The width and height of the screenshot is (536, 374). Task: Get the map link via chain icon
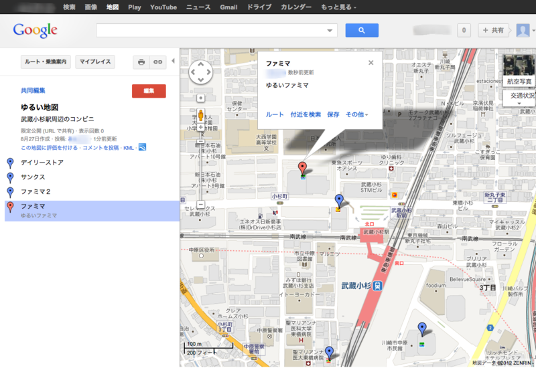click(x=157, y=62)
